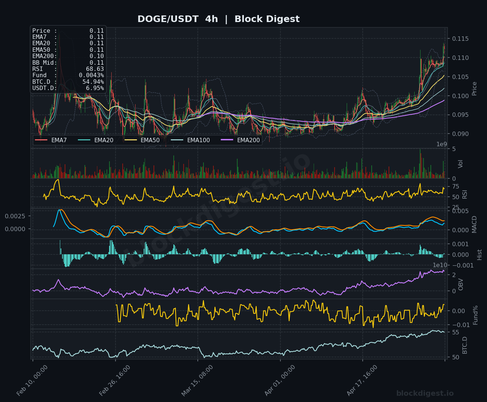Click the Price row in info box
Viewport: 487px width, 402px height.
(68, 31)
